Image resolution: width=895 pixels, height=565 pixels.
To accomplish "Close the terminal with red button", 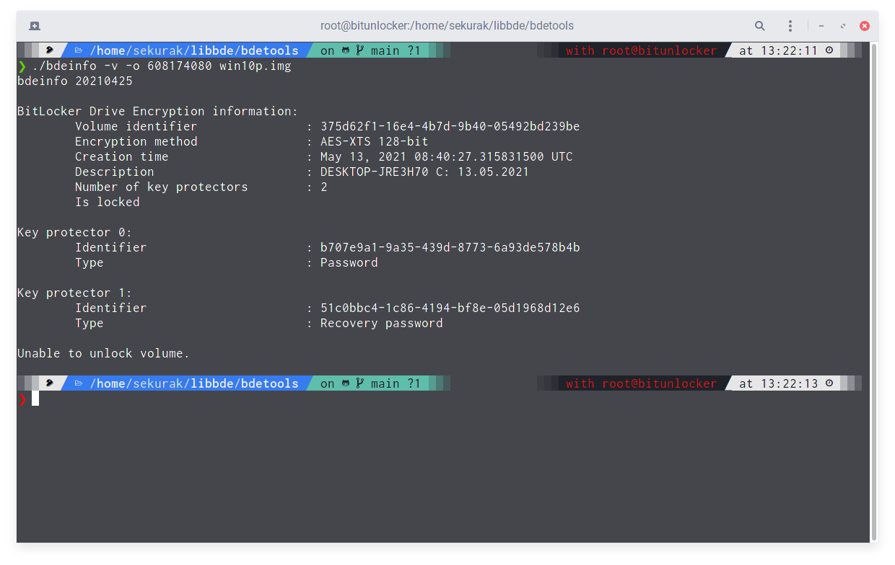I will (865, 26).
